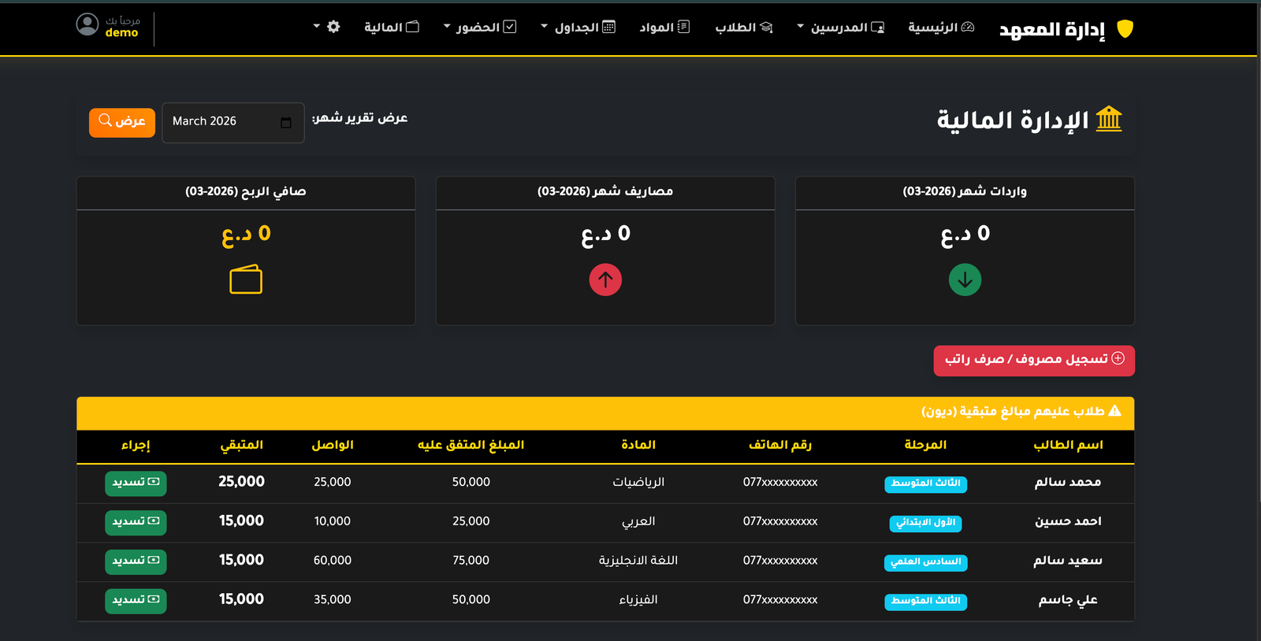Viewport: 1261px width, 641px height.
Task: Click the bank building icon beside الإدارة المالية
Action: coord(1108,120)
